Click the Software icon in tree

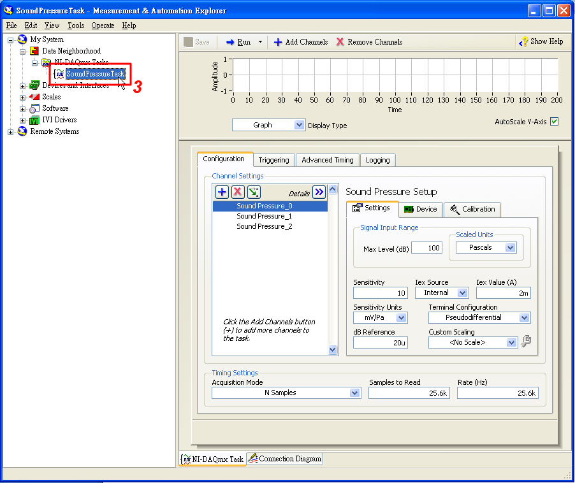pyautogui.click(x=34, y=108)
